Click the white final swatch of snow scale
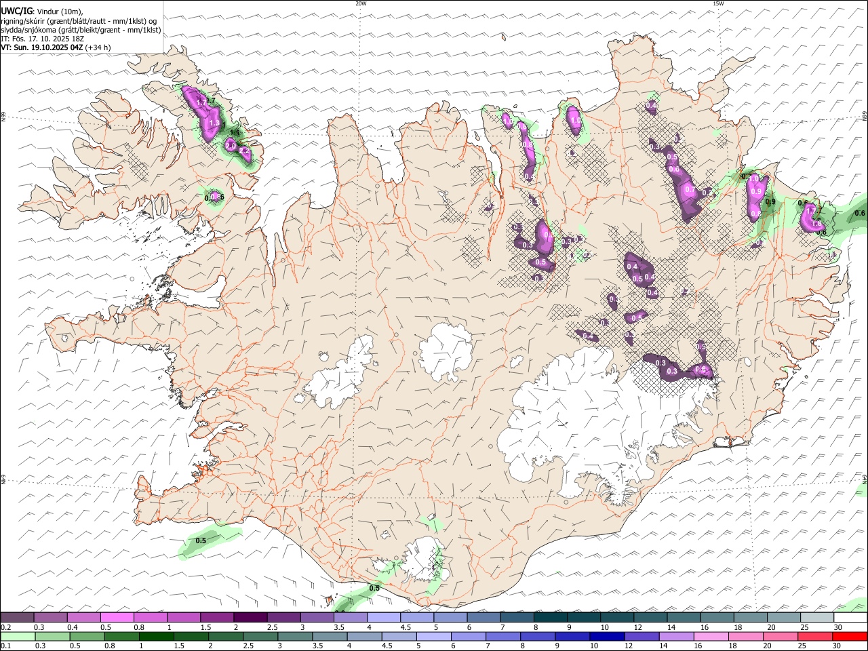868x651 pixels. pyautogui.click(x=850, y=617)
